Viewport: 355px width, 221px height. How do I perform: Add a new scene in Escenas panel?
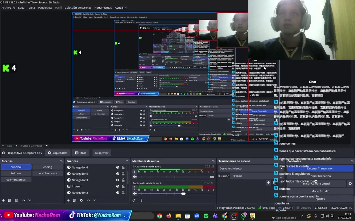pyautogui.click(x=3, y=200)
